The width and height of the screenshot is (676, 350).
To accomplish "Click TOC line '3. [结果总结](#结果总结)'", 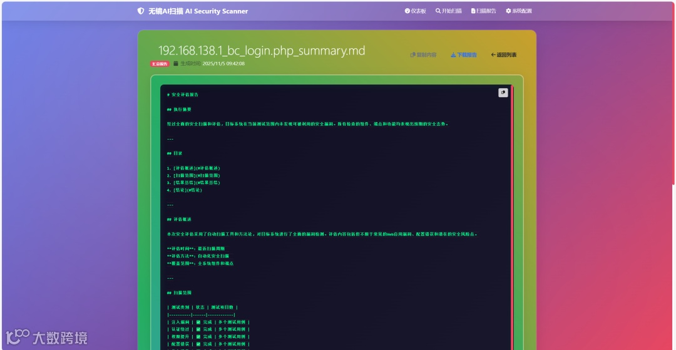I will click(x=193, y=183).
